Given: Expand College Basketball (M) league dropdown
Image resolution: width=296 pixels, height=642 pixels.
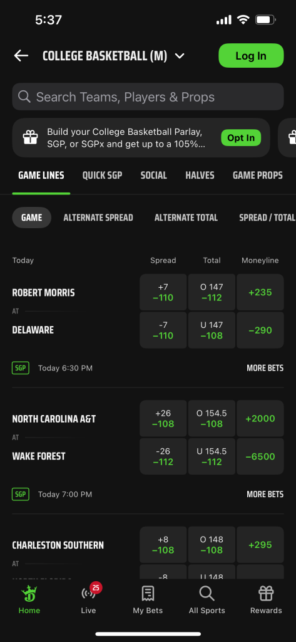Looking at the screenshot, I should 180,56.
